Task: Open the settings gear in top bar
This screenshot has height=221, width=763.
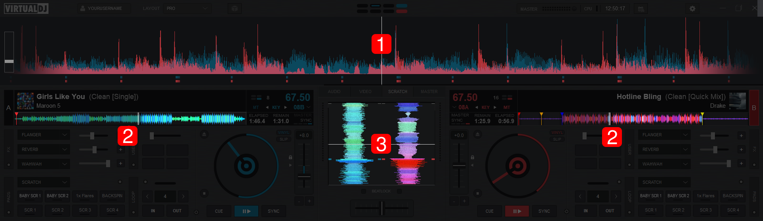Action: point(692,8)
